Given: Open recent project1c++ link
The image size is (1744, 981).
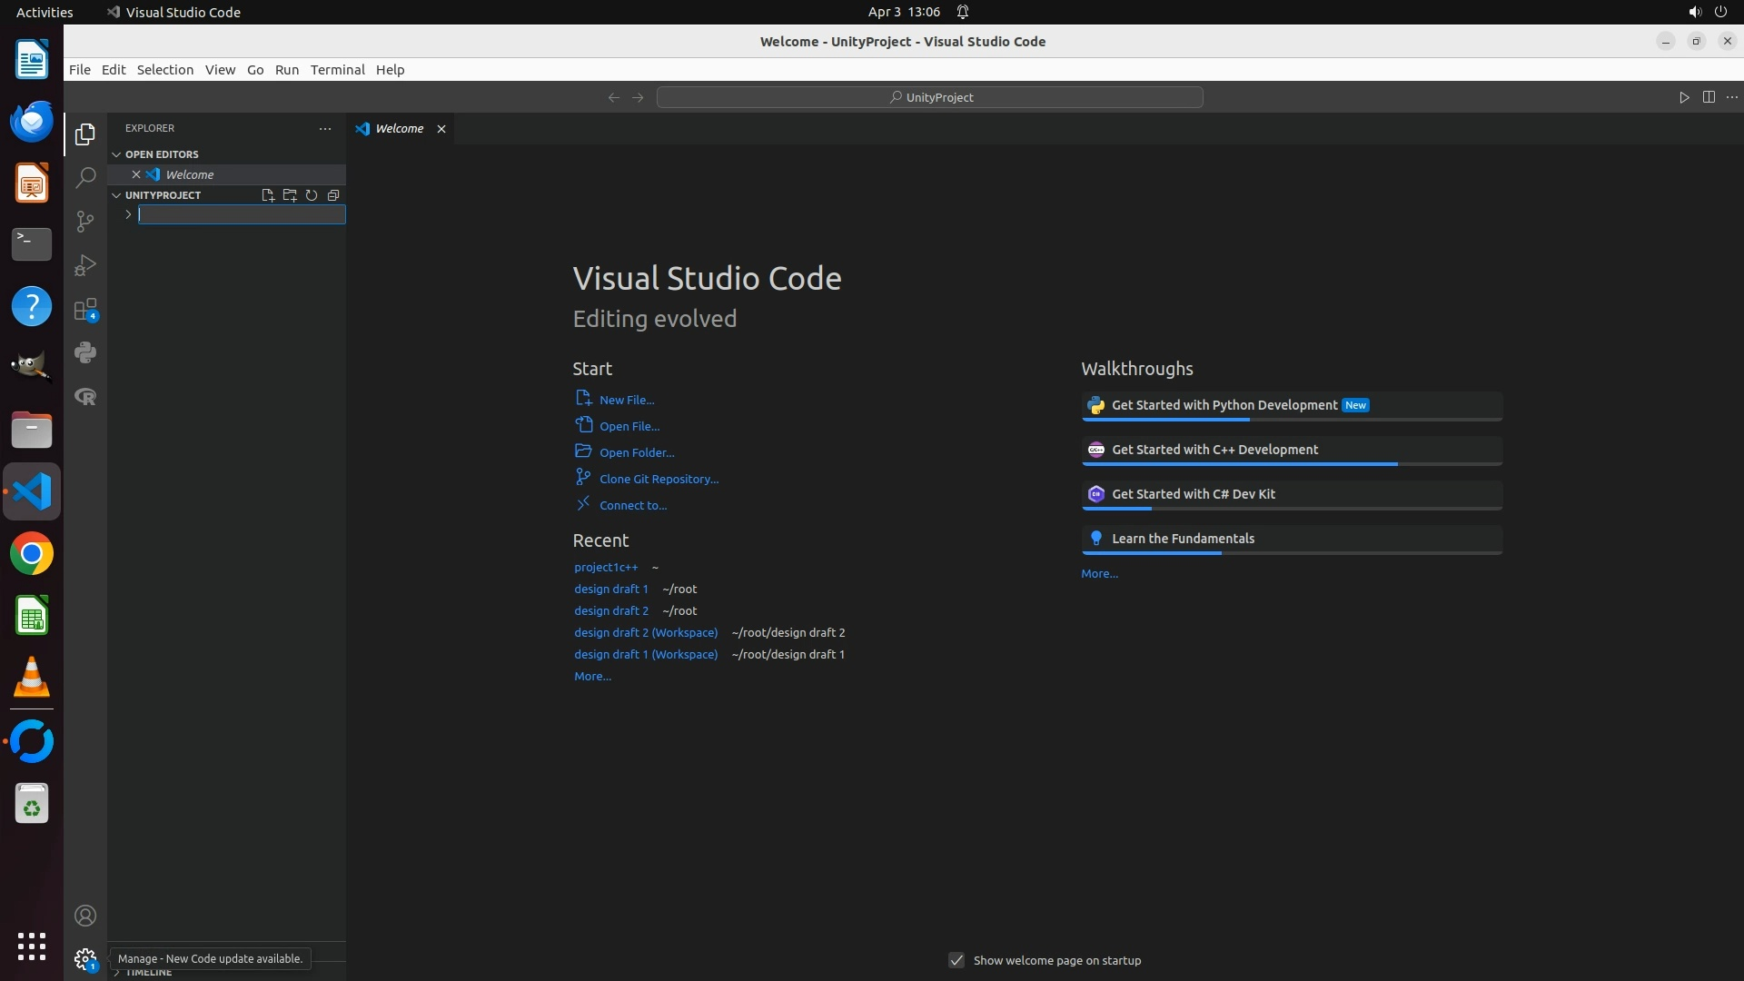Looking at the screenshot, I should pos(606,567).
